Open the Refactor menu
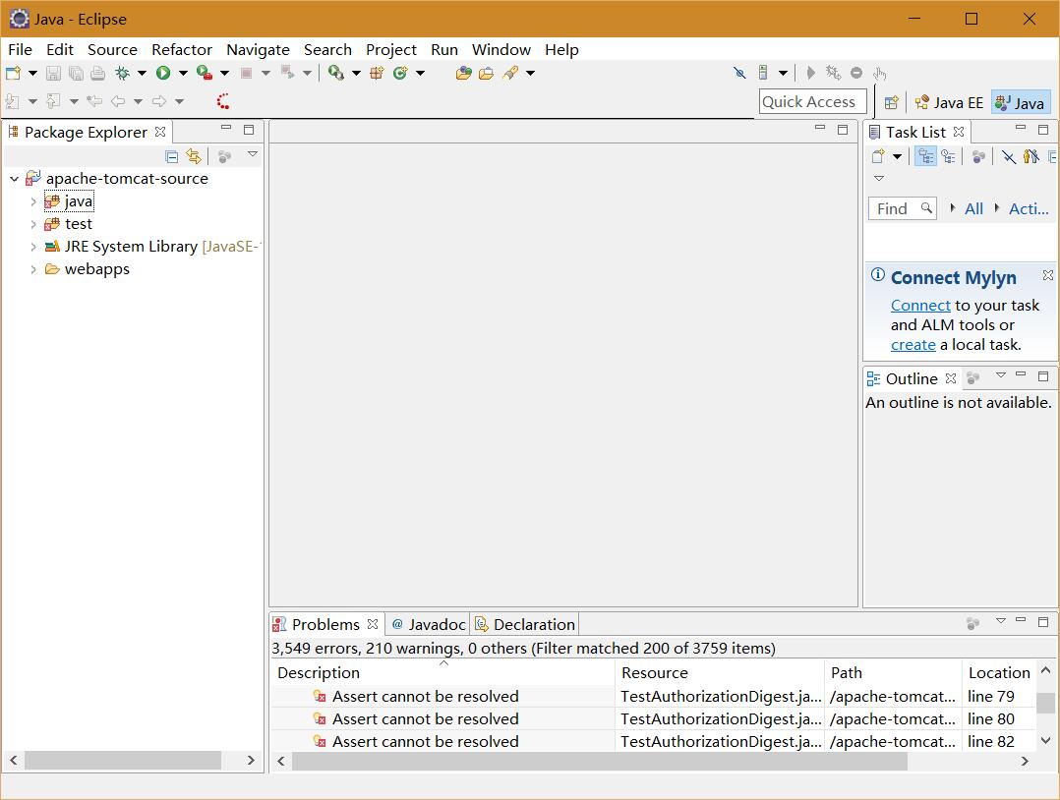1060x800 pixels. tap(181, 49)
